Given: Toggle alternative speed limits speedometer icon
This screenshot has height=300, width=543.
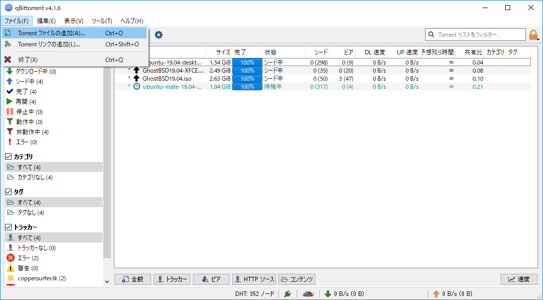Looking at the screenshot, I should coord(308,294).
